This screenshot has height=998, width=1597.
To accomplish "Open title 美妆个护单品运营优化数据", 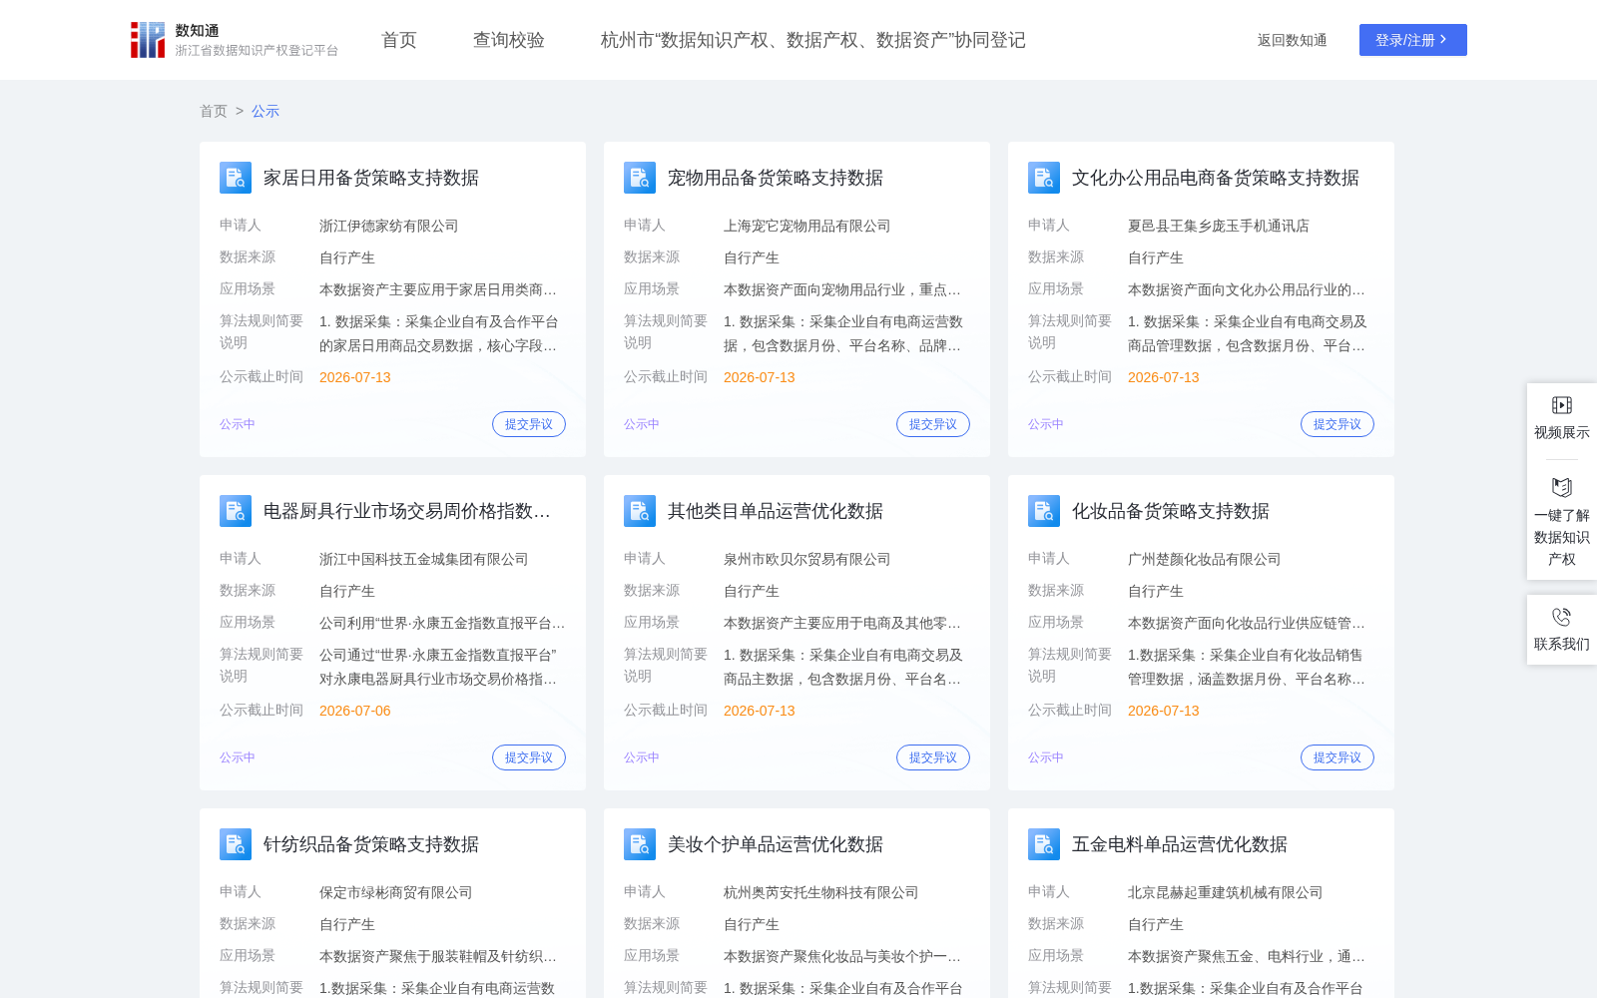I will (776, 844).
